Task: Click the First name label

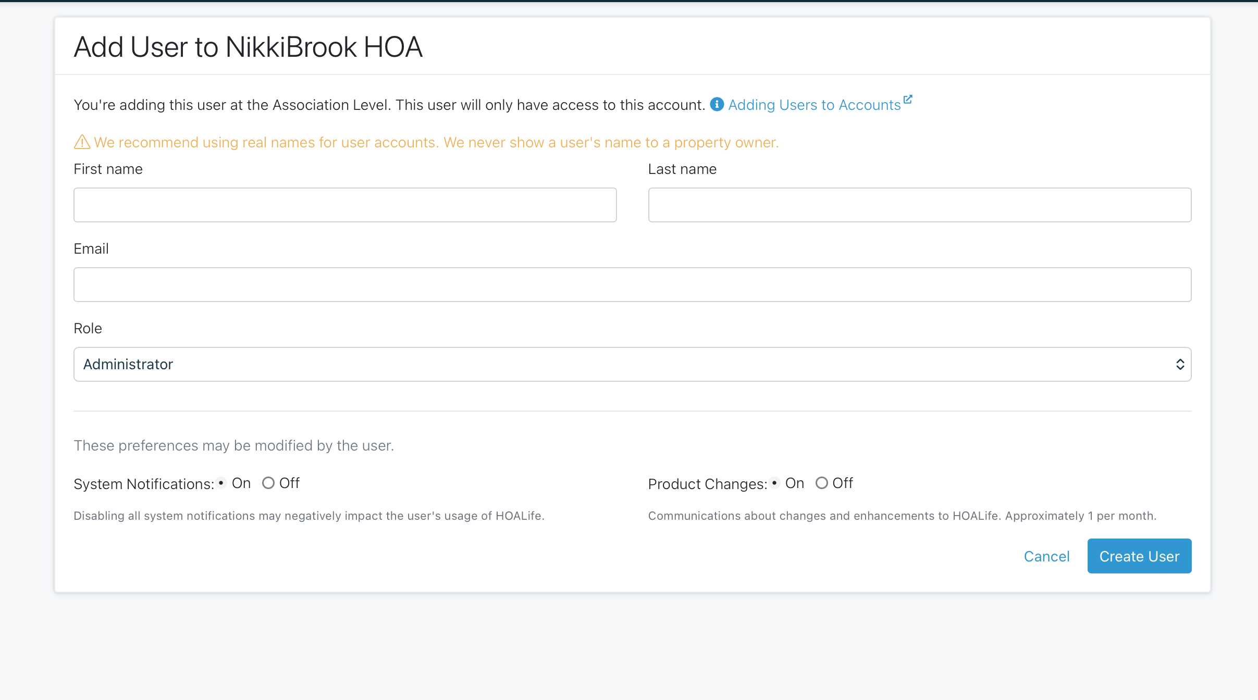Action: [108, 169]
